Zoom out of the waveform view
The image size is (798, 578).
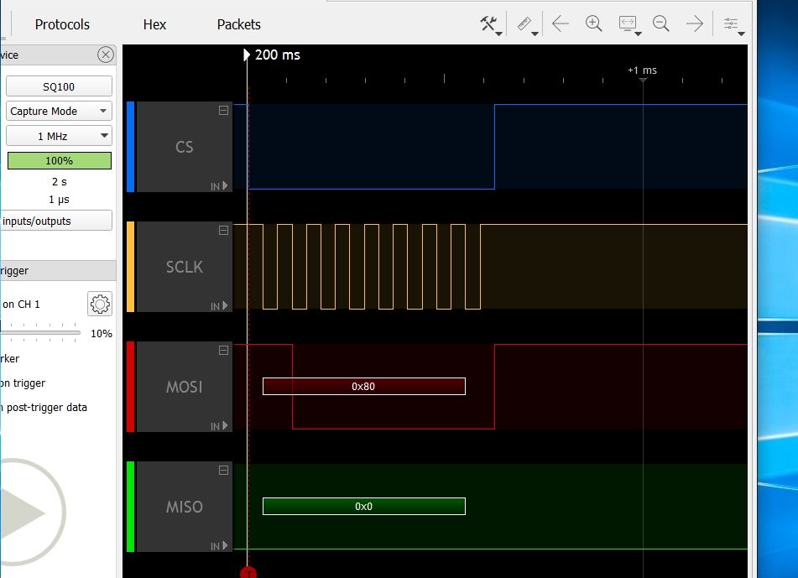[x=660, y=23]
